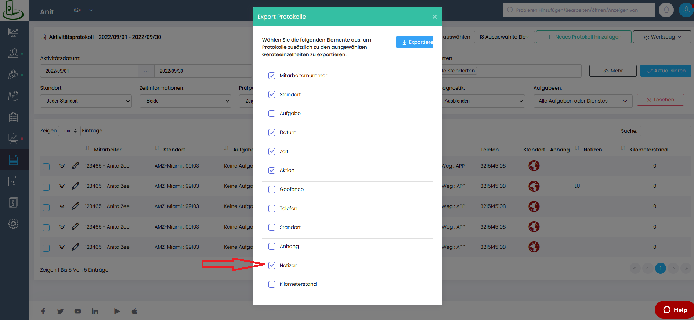Click Neues Protokoll hinzufügen button

coord(583,37)
